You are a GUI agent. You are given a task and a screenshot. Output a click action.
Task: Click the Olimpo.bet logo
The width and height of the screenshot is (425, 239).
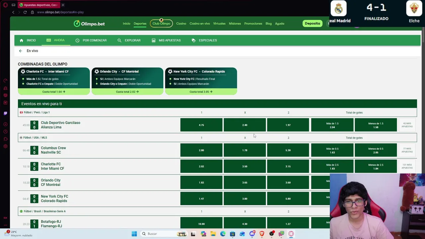[89, 24]
